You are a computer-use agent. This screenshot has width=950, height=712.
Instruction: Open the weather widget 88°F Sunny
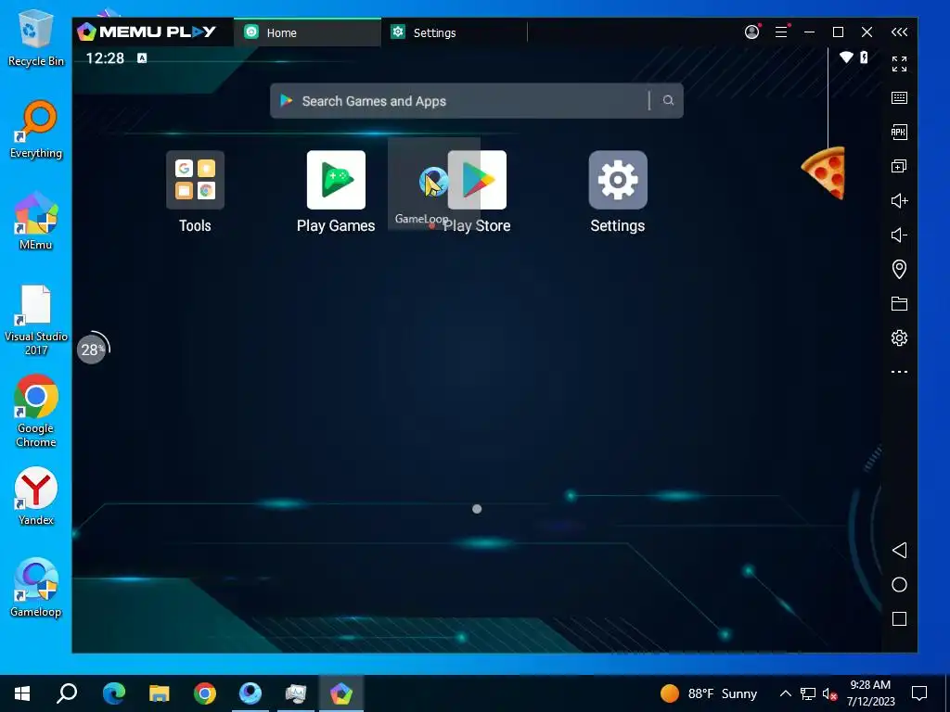click(x=709, y=693)
